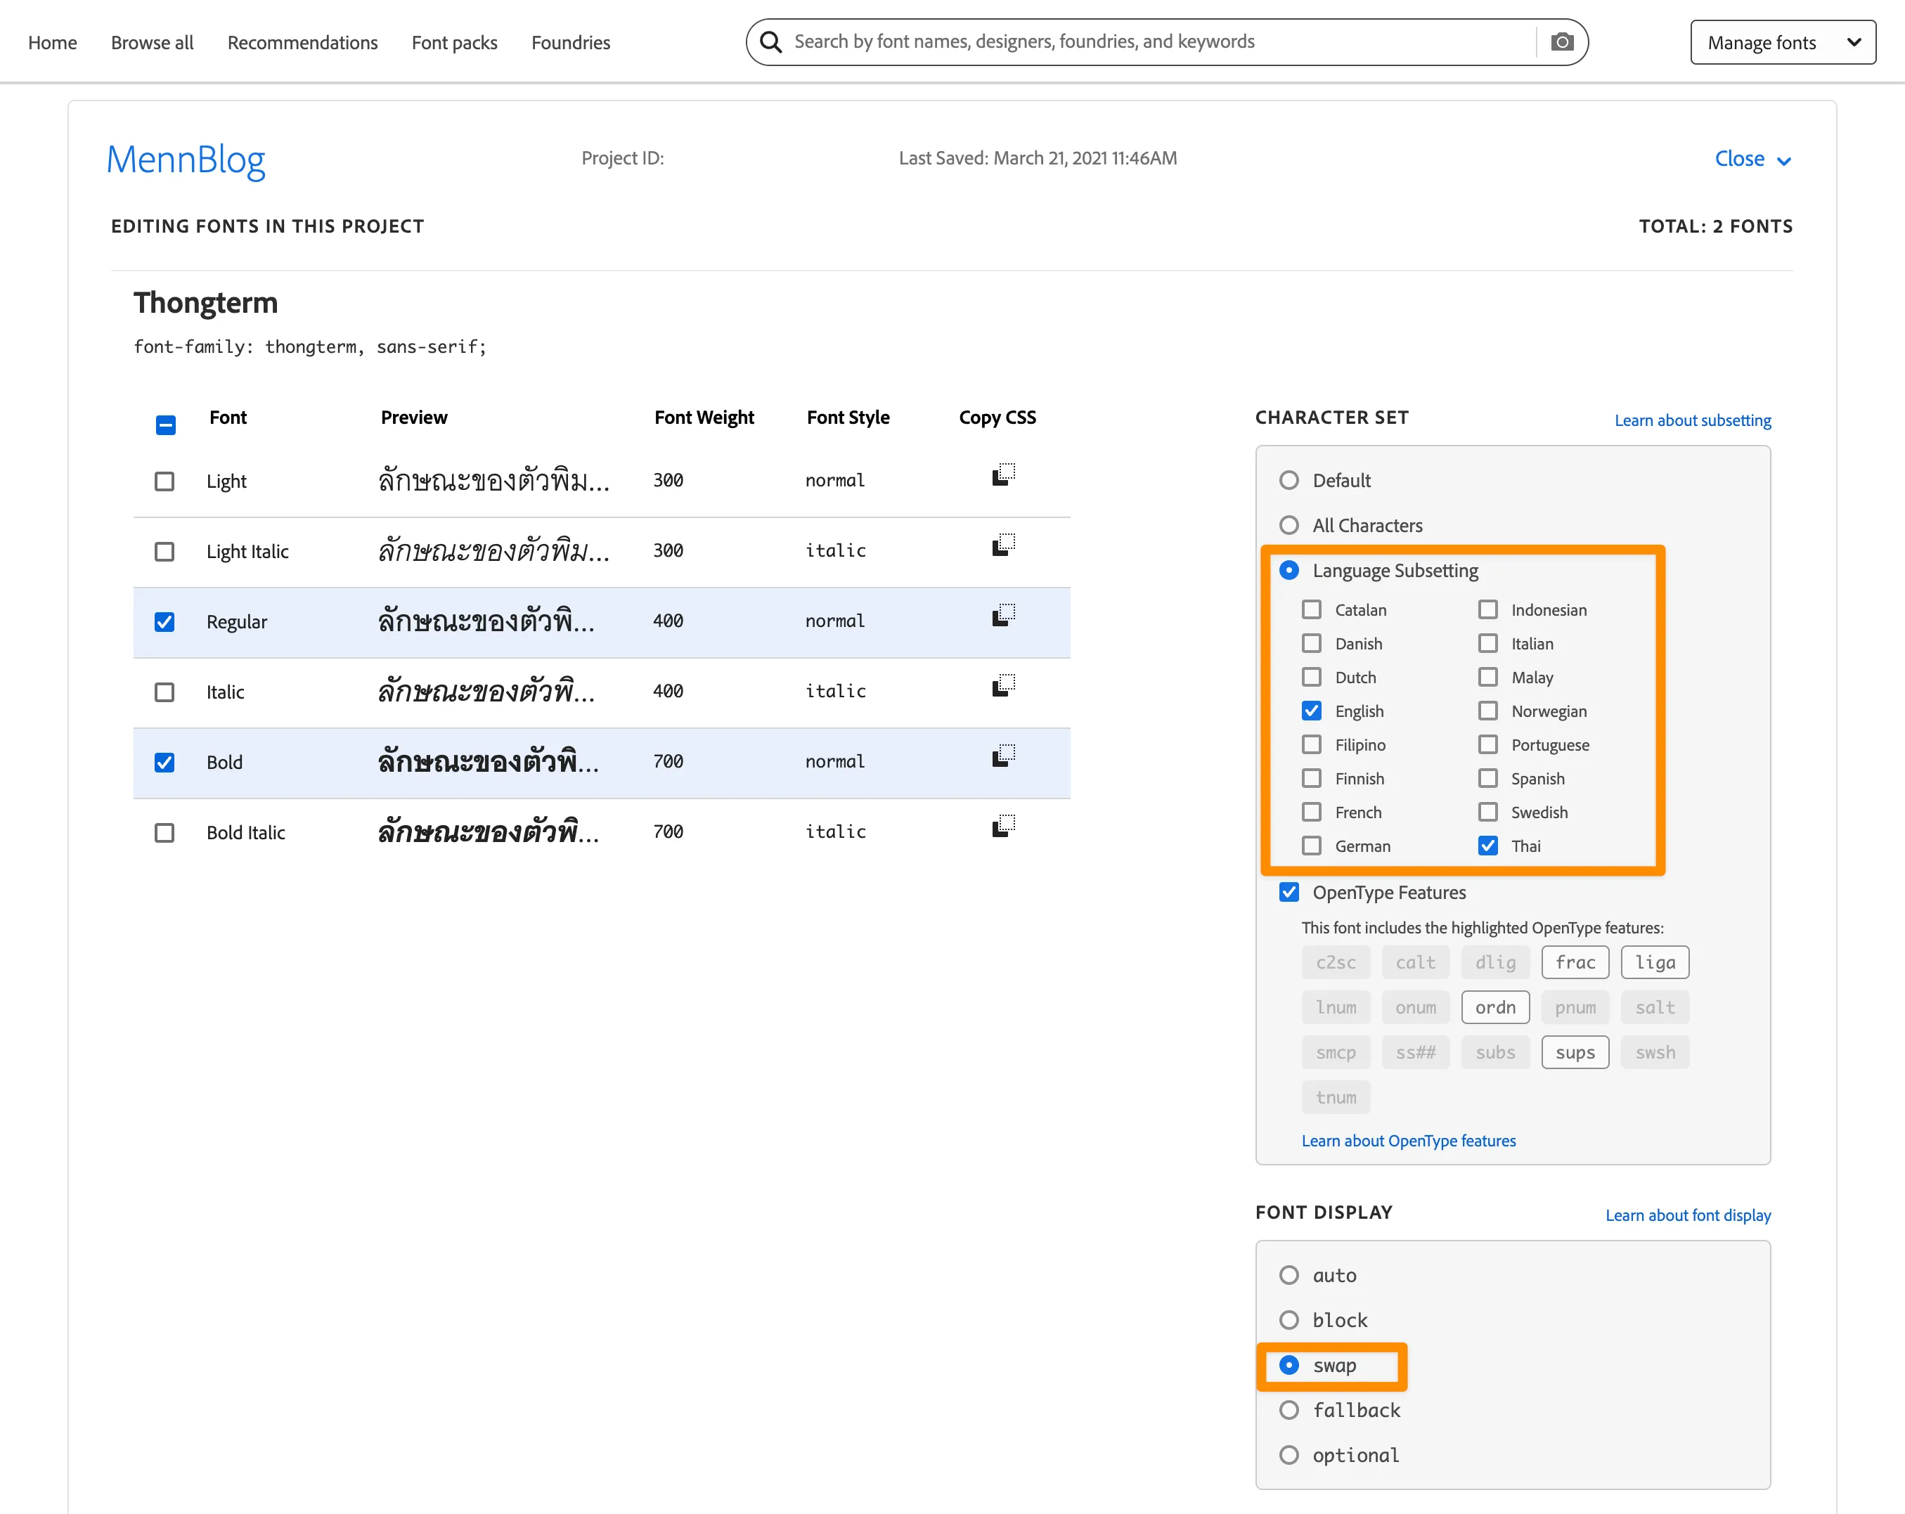Open the Manage fonts dropdown
Viewport: 1905px width, 1514px height.
(x=1782, y=42)
